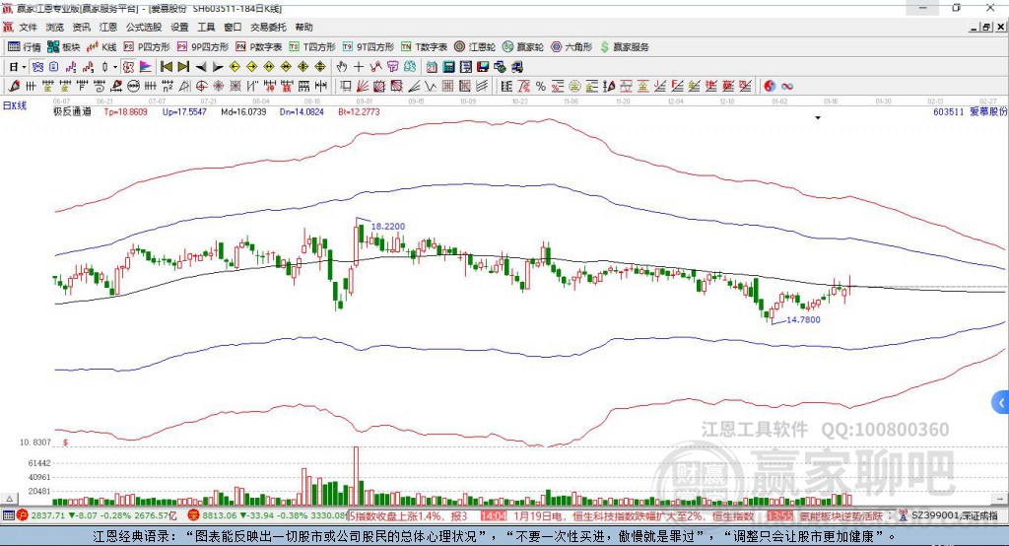
Task: Click the 极反通道 indicator label
Action: [x=72, y=111]
